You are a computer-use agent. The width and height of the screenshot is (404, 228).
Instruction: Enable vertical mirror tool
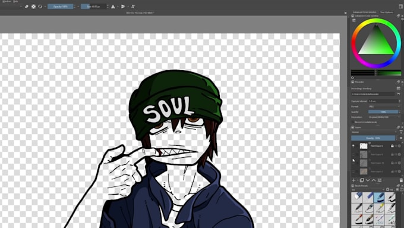coord(123,7)
